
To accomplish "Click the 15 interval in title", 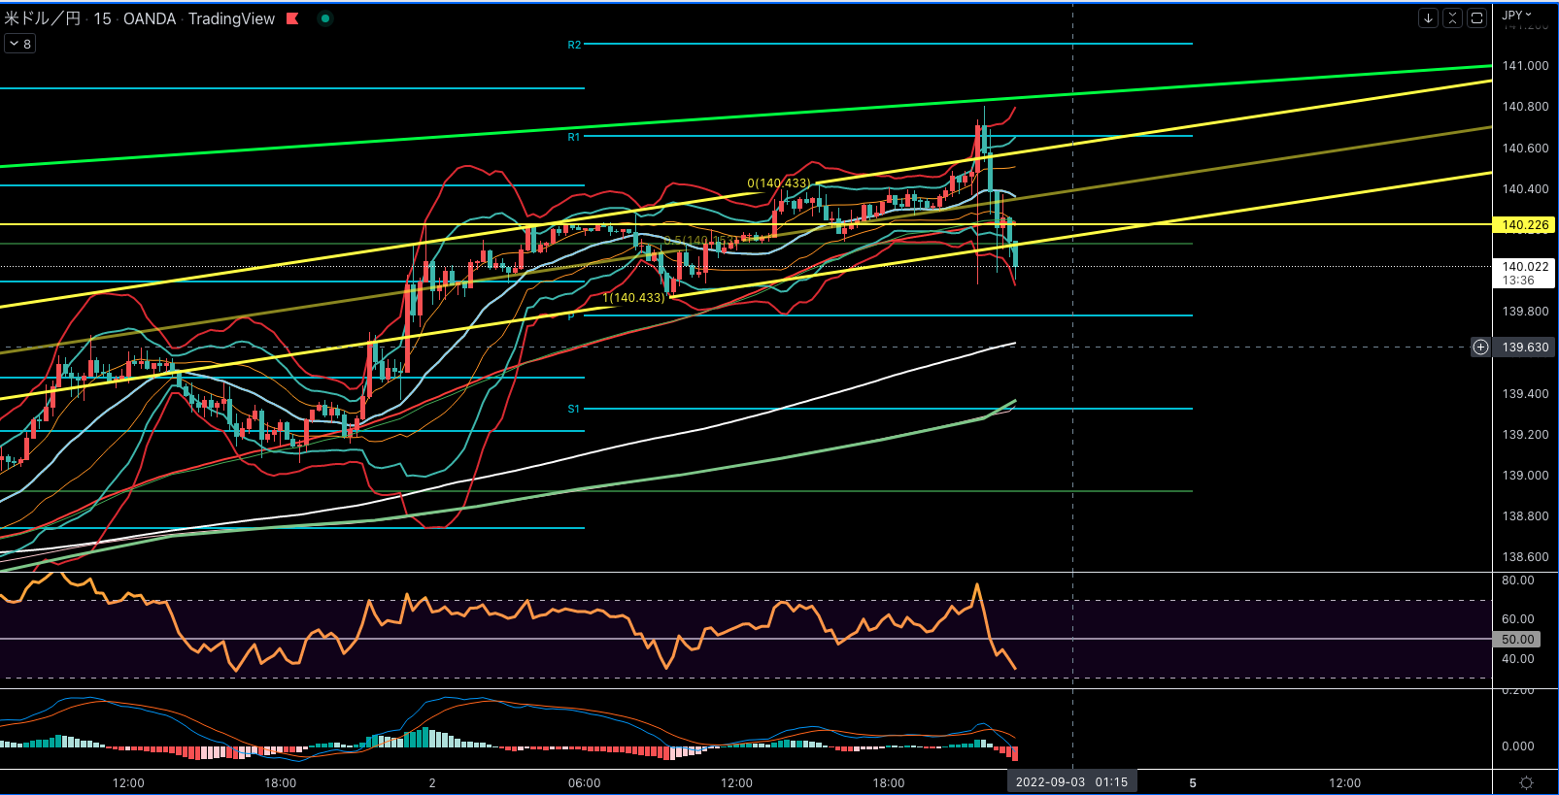I will (x=102, y=18).
